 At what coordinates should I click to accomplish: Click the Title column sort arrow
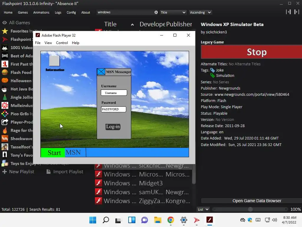click(x=132, y=25)
